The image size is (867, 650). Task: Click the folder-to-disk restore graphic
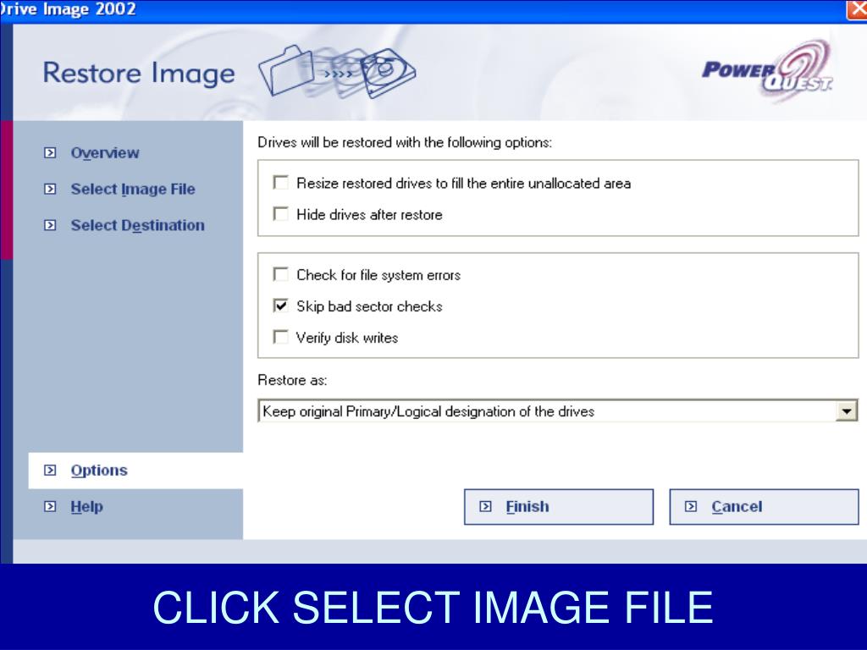point(337,72)
